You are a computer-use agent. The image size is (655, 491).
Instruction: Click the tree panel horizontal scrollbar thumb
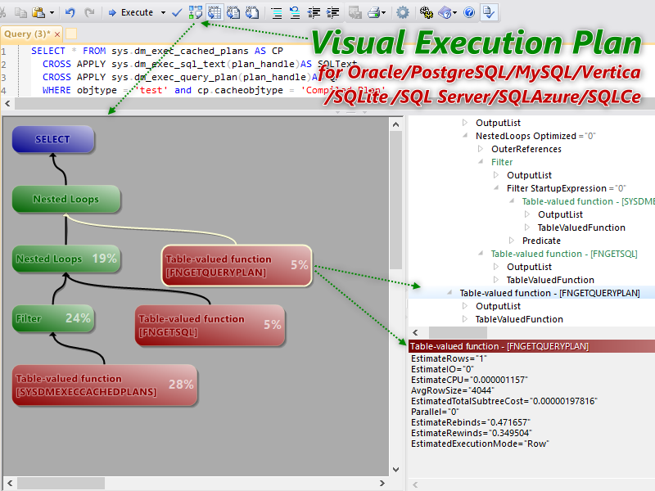[458, 332]
